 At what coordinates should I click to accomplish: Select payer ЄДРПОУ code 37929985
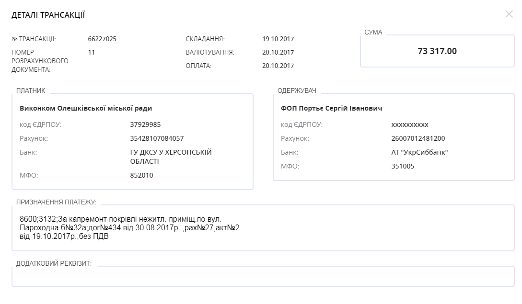145,124
